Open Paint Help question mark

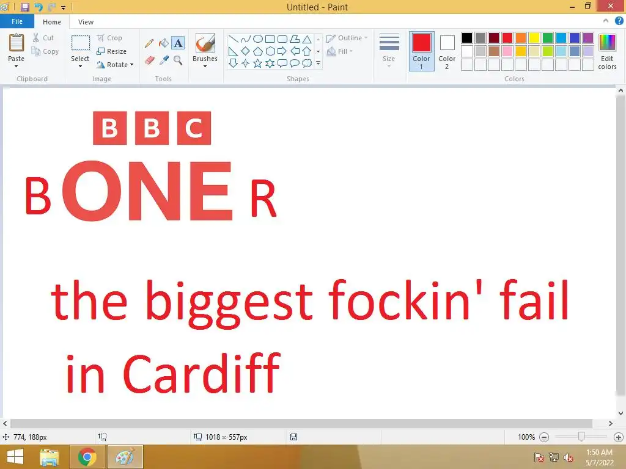pos(619,21)
